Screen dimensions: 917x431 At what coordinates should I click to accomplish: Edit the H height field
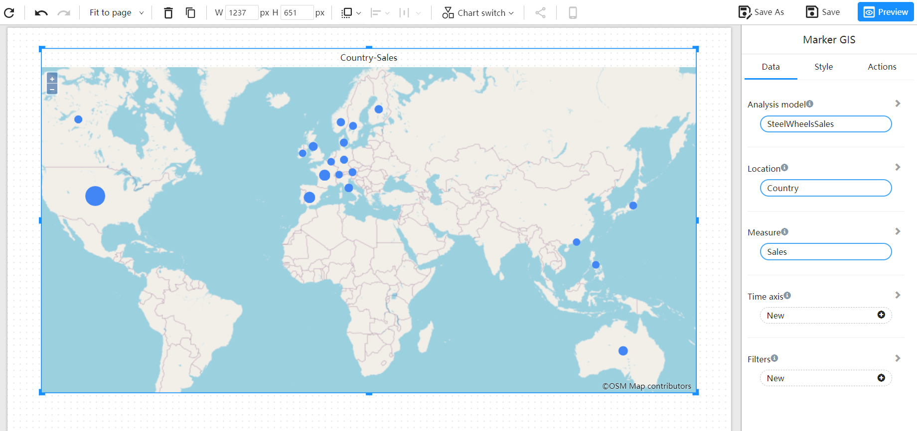point(297,12)
